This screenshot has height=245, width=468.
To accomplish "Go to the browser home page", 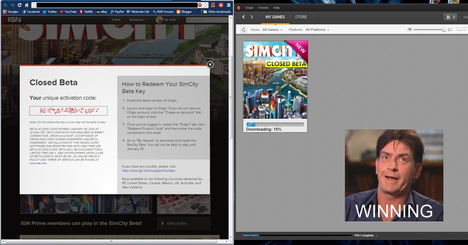I will point(27,5).
